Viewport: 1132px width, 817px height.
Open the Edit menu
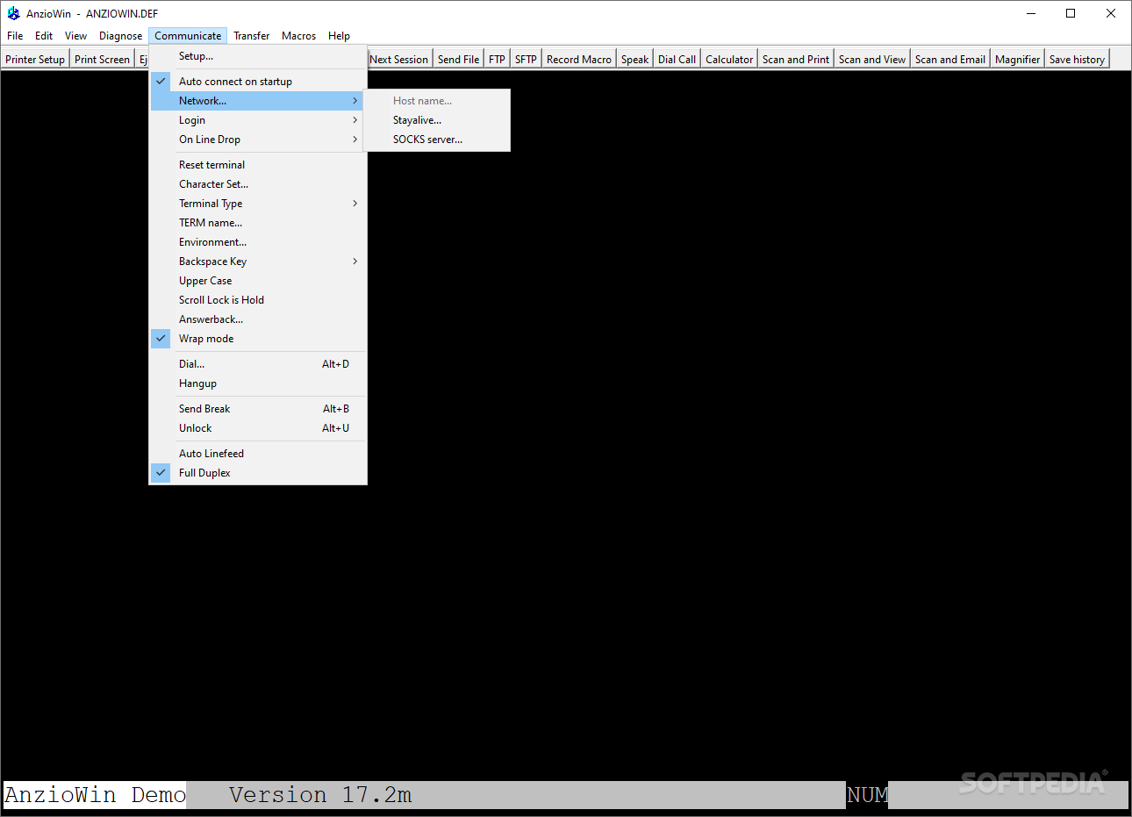pos(44,36)
